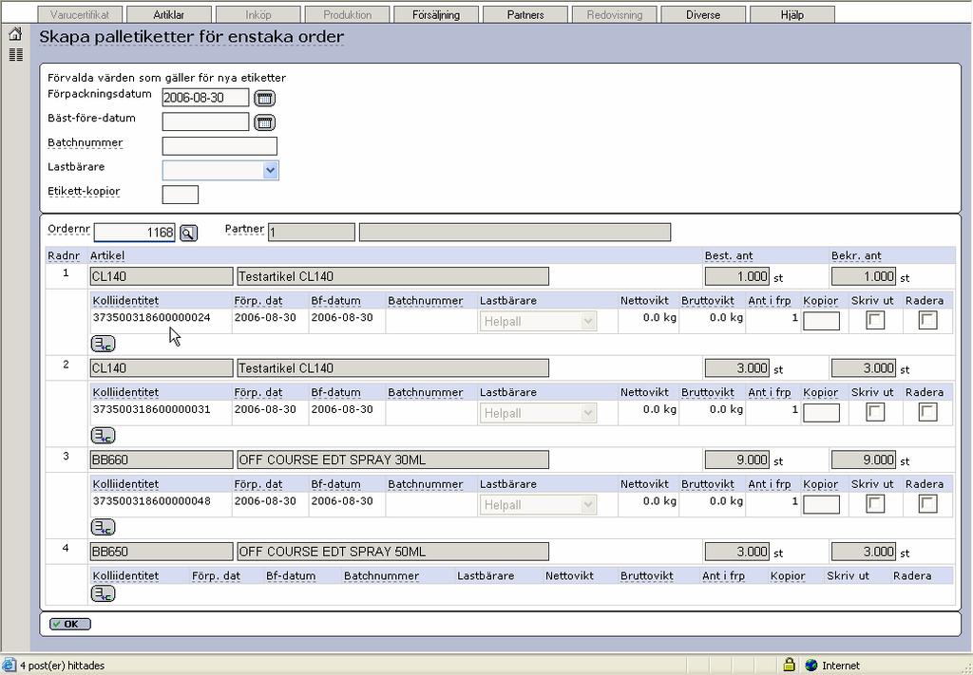Go to home via house icon
Viewport: 973px width, 675px height.
15,34
